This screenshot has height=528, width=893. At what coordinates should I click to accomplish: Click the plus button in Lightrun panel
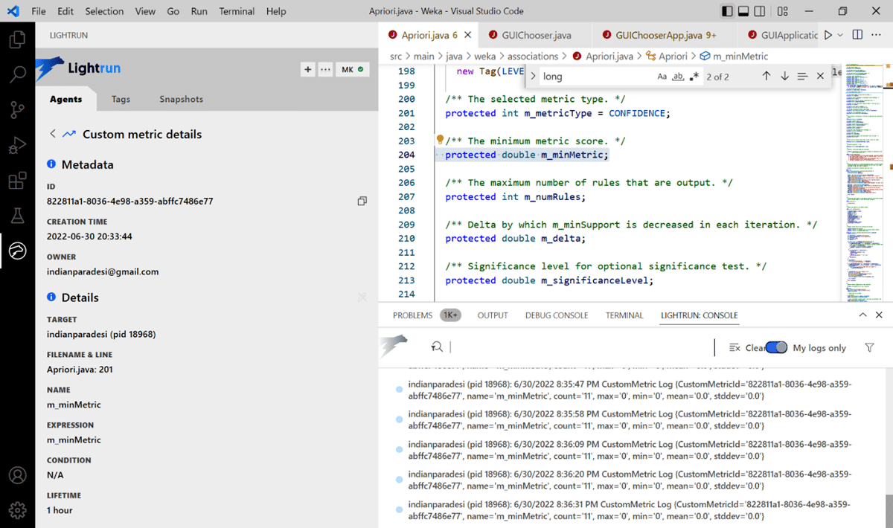(x=307, y=69)
